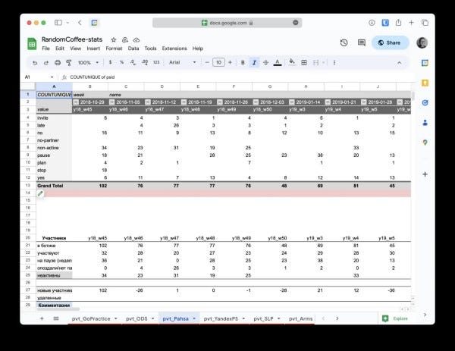Switch to the pvt_SLP tab
This screenshot has width=455, height=351.
[263, 319]
